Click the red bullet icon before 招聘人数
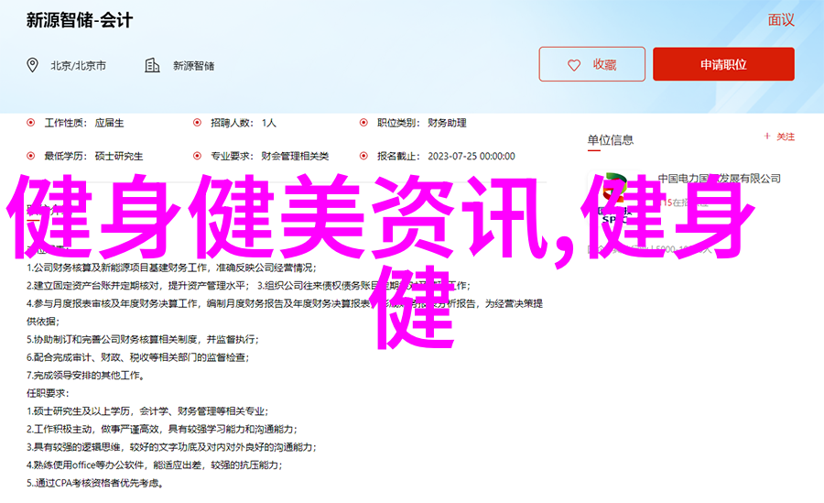 [197, 122]
